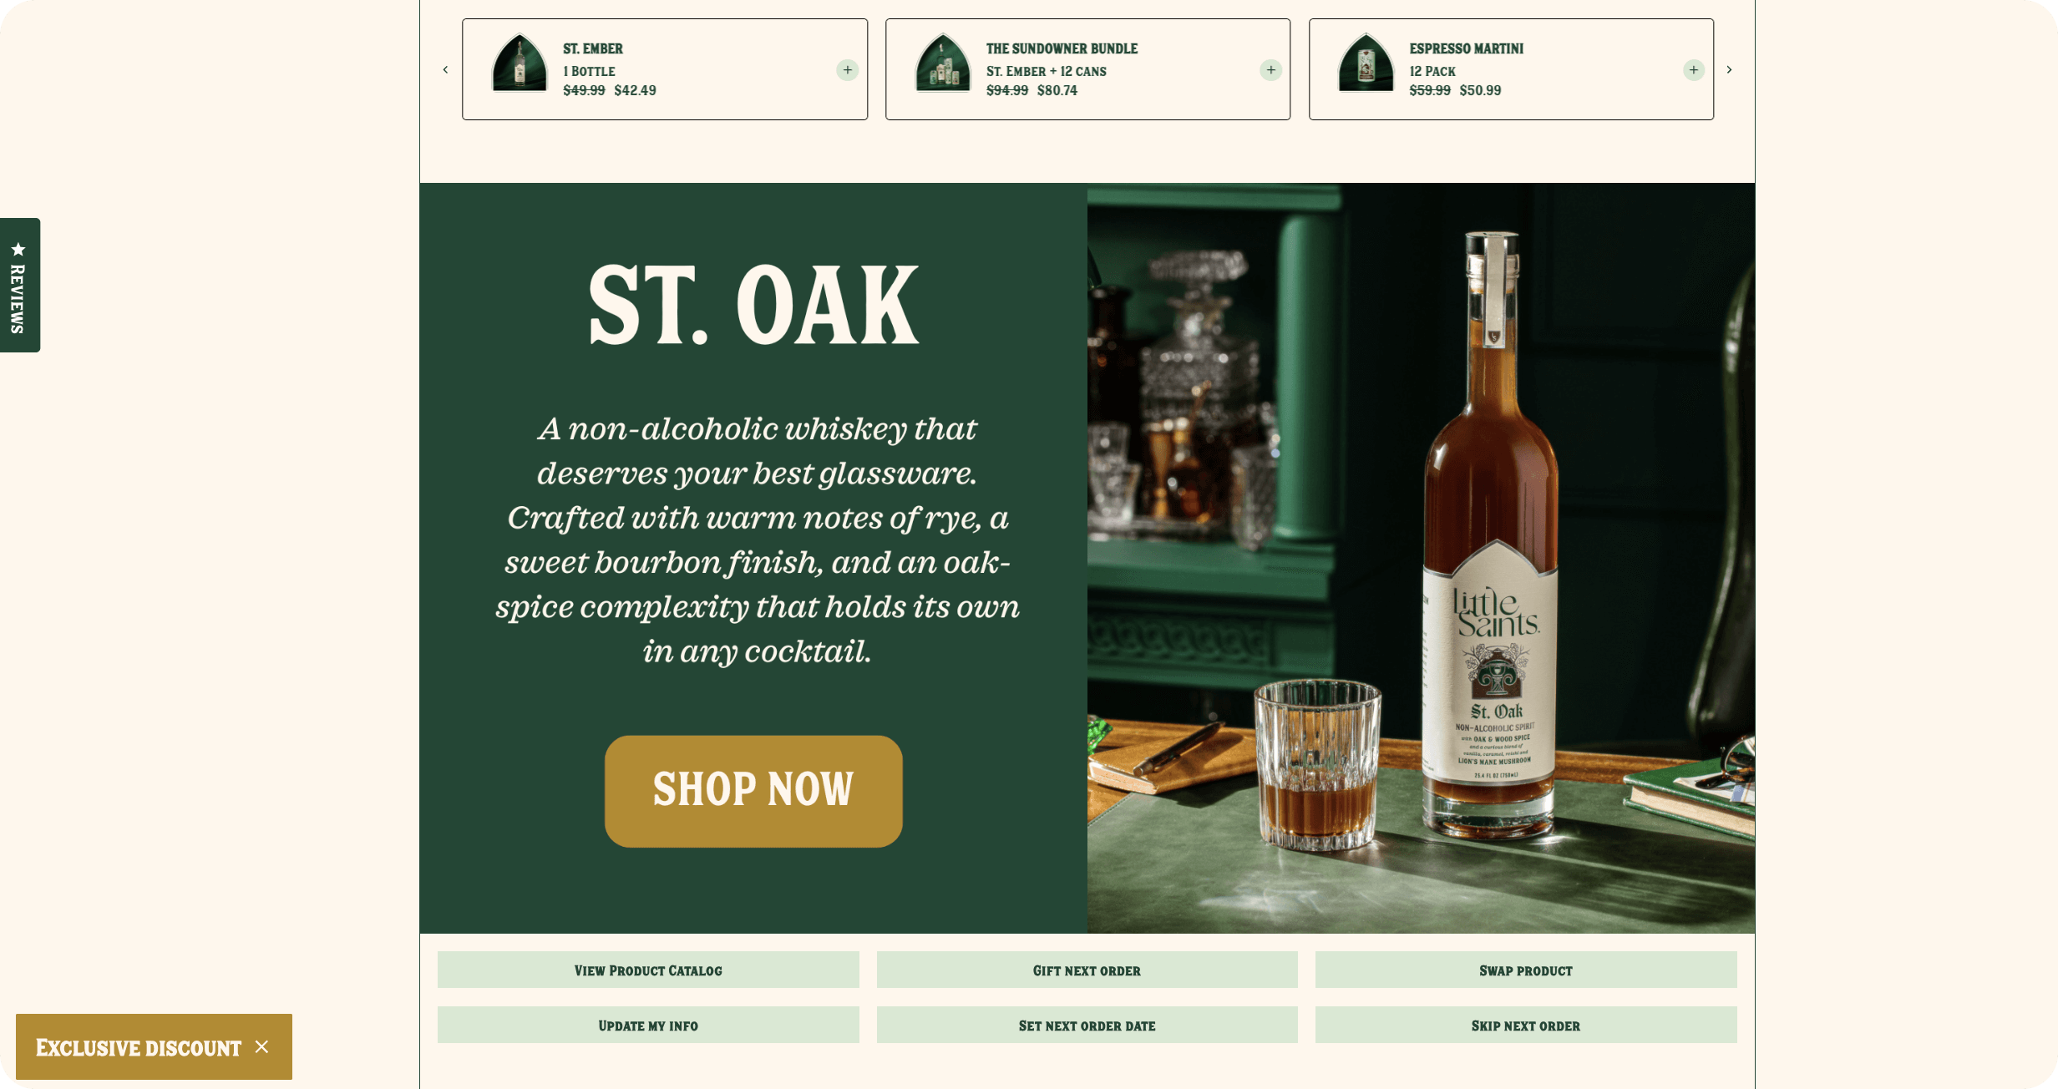Open Update My Info
The image size is (2058, 1089).
pos(648,1025)
